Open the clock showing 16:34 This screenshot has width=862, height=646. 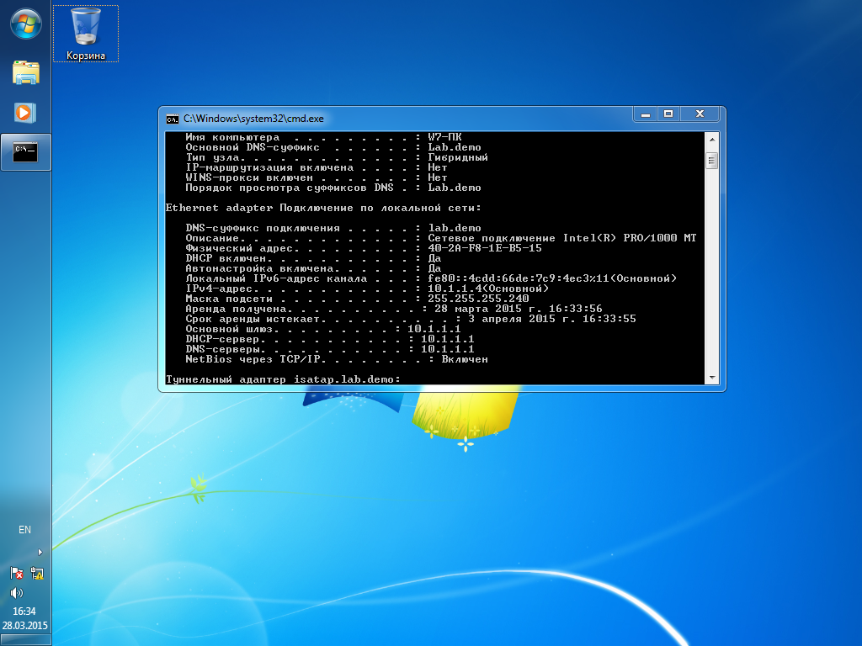[x=24, y=611]
